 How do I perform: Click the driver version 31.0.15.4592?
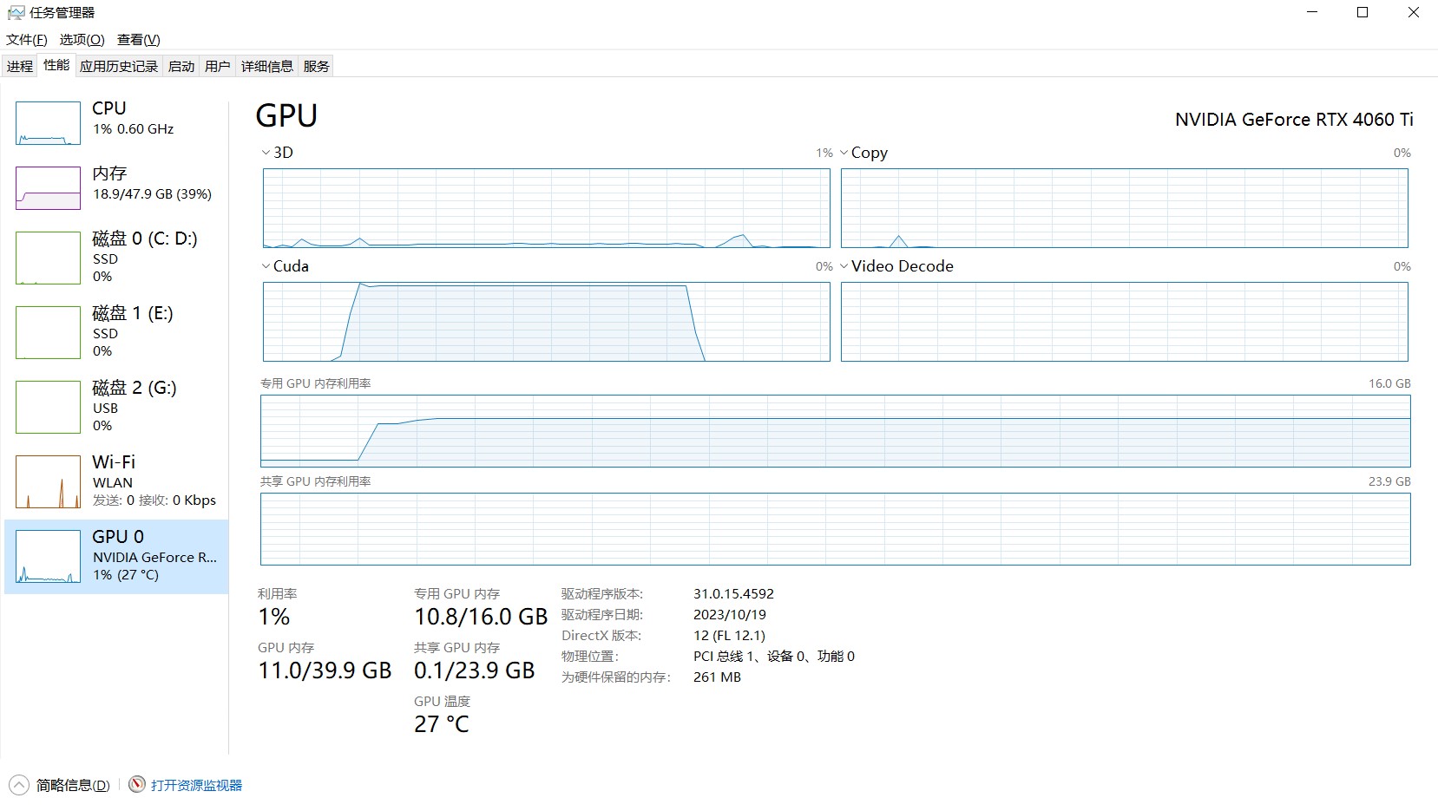pyautogui.click(x=733, y=594)
